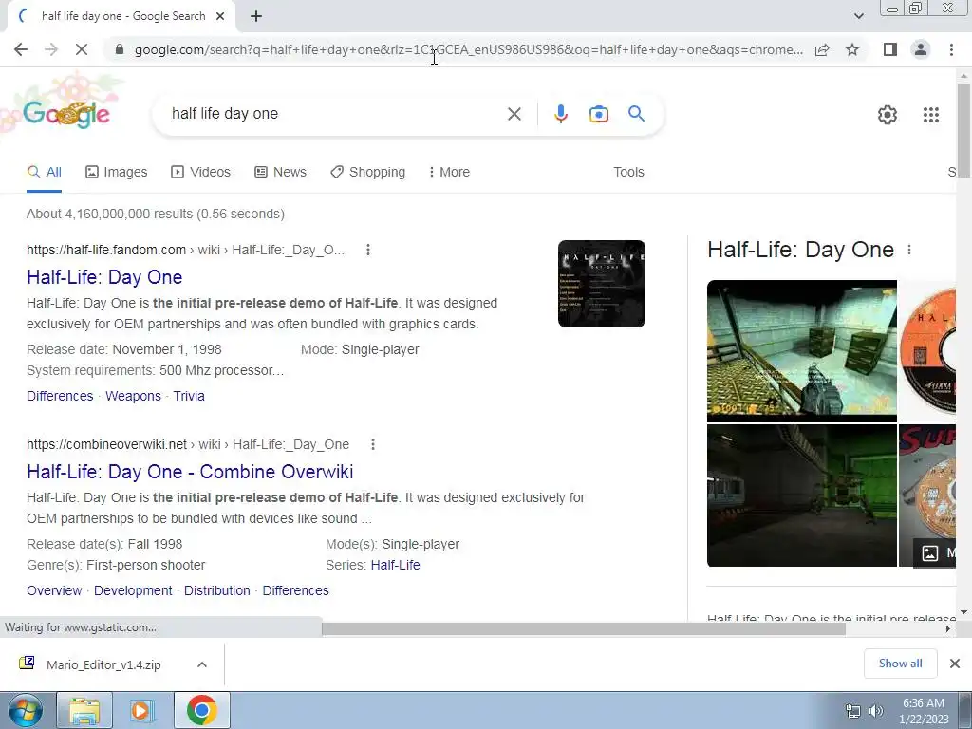Open the volume control in system tray
This screenshot has height=729, width=972.
pyautogui.click(x=875, y=711)
